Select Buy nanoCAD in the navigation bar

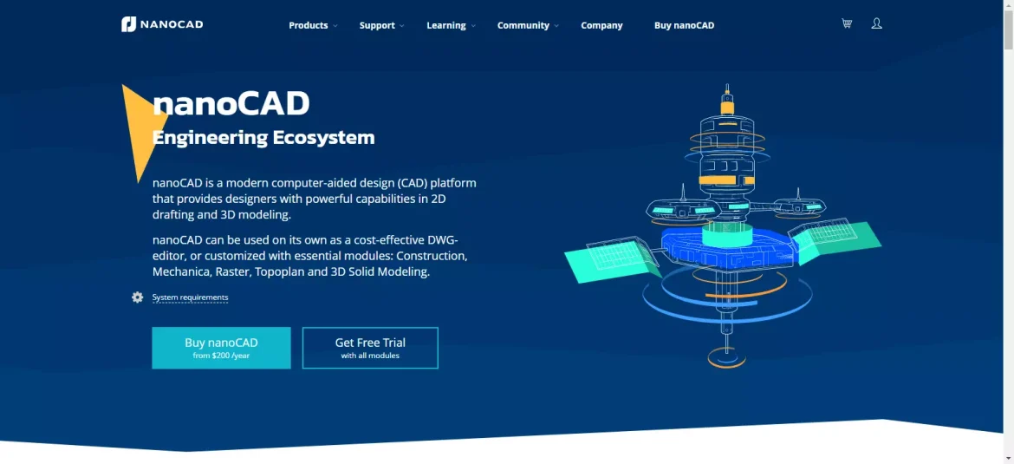coord(684,25)
